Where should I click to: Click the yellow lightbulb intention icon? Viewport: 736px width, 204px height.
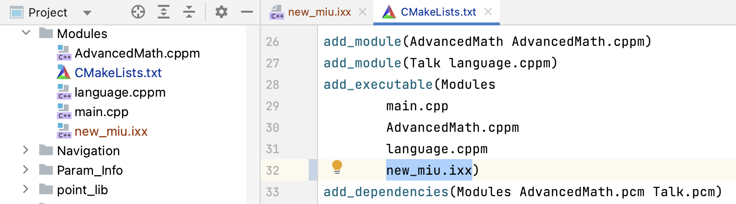[337, 167]
